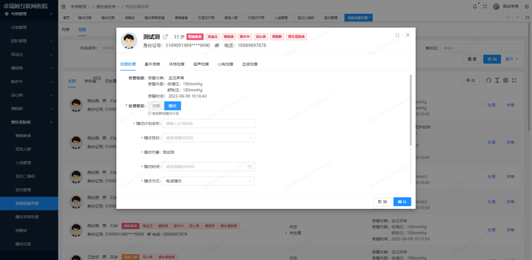Click the table fullscreen expand icon
532x260 pixels.
point(513,80)
